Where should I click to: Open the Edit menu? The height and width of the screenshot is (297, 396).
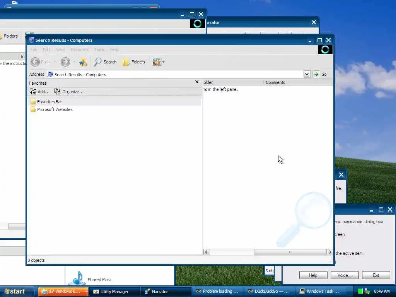pos(46,49)
